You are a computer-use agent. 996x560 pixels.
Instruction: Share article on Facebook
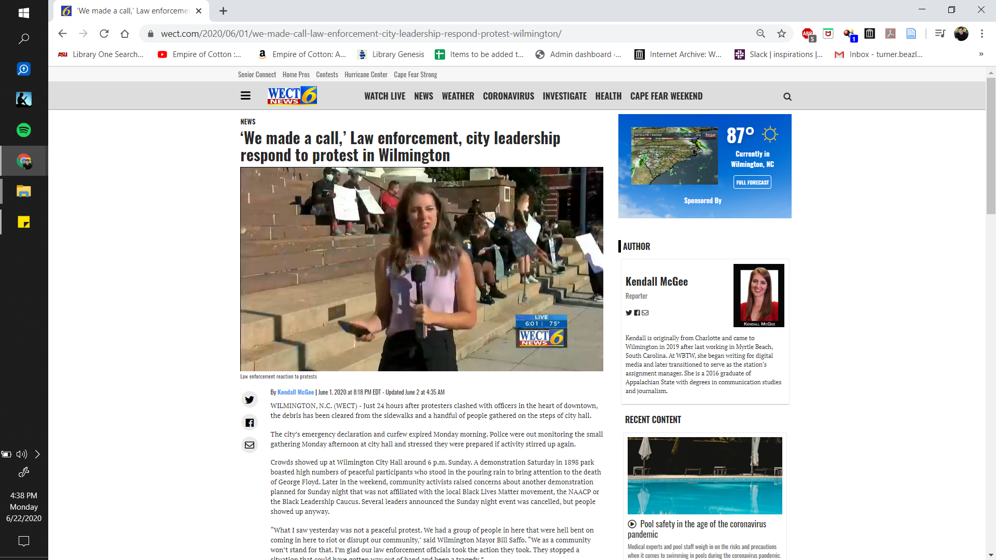point(250,423)
